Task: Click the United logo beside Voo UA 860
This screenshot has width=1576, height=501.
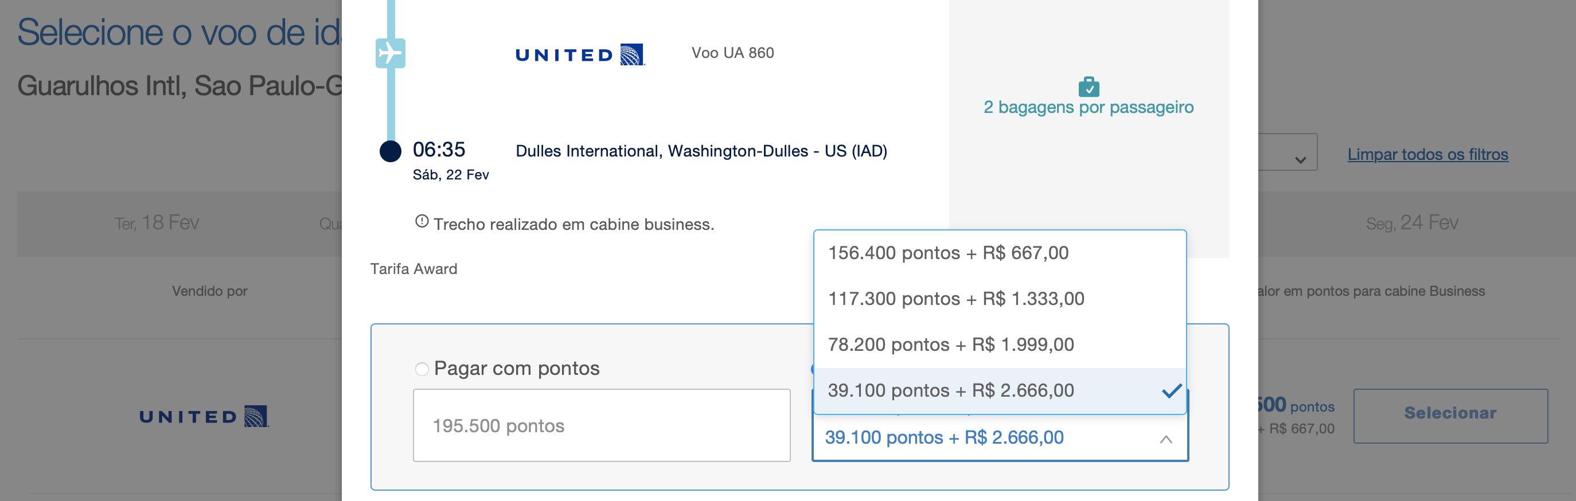Action: click(x=580, y=54)
